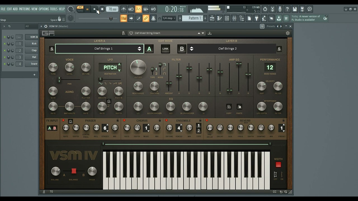Toggle the Ensemble on/off red LED
Viewport: 358px width, 201px height.
166,120
